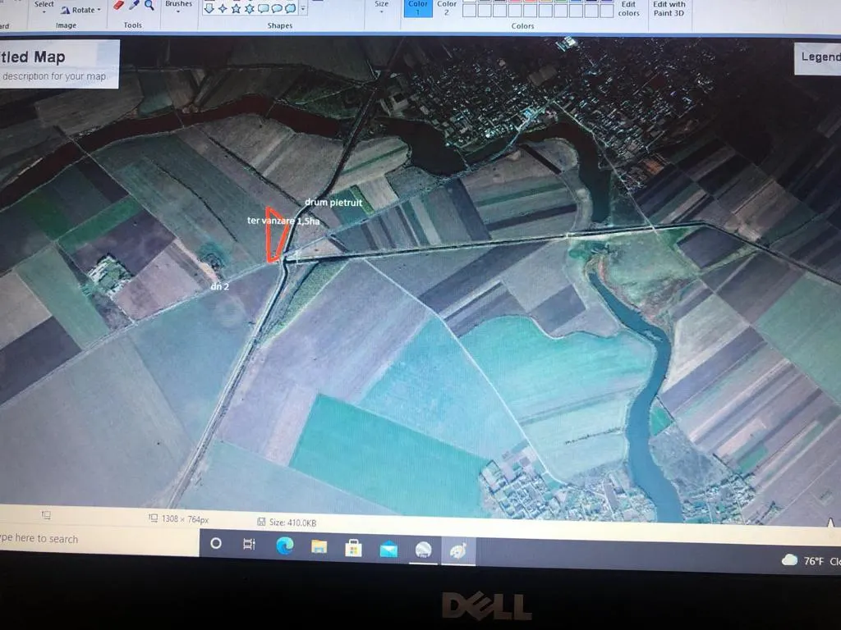Open the Size dropdown
841x630 pixels.
point(381,7)
